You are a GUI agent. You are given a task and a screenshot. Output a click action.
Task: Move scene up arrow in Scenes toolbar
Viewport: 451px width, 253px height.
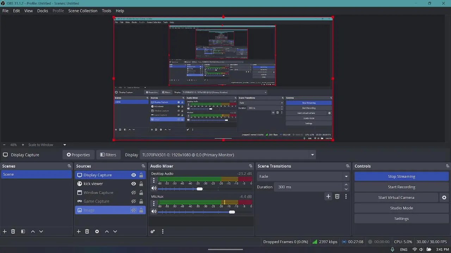pos(33,232)
